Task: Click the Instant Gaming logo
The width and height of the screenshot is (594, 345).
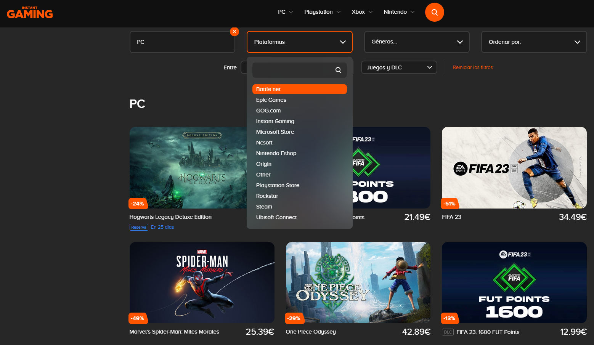Action: pyautogui.click(x=30, y=13)
